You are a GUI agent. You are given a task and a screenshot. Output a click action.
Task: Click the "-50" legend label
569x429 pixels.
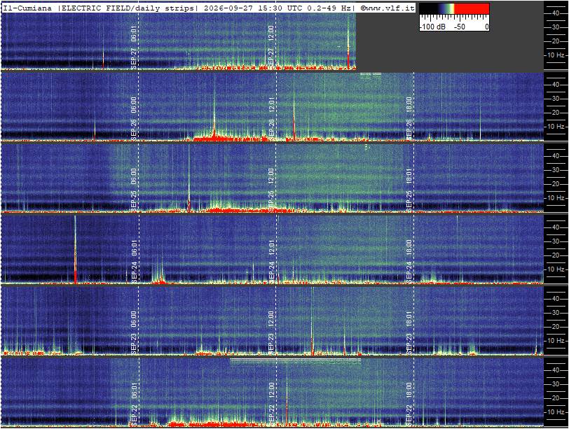pyautogui.click(x=460, y=27)
